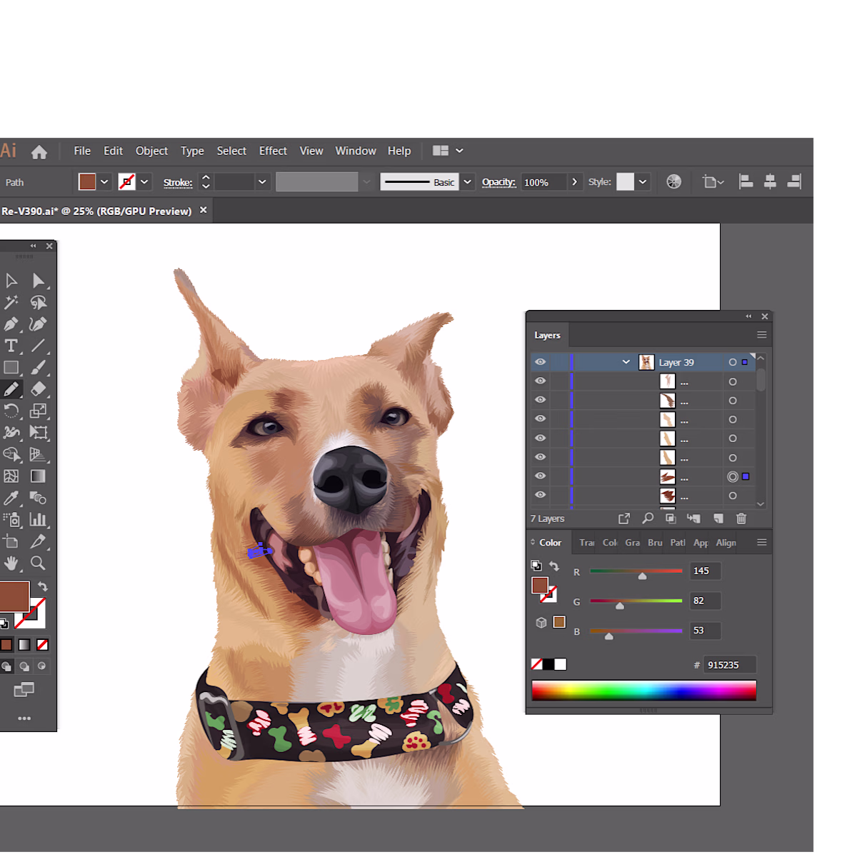Select the Paintbrush tool
The height and width of the screenshot is (857, 857).
pyautogui.click(x=39, y=368)
